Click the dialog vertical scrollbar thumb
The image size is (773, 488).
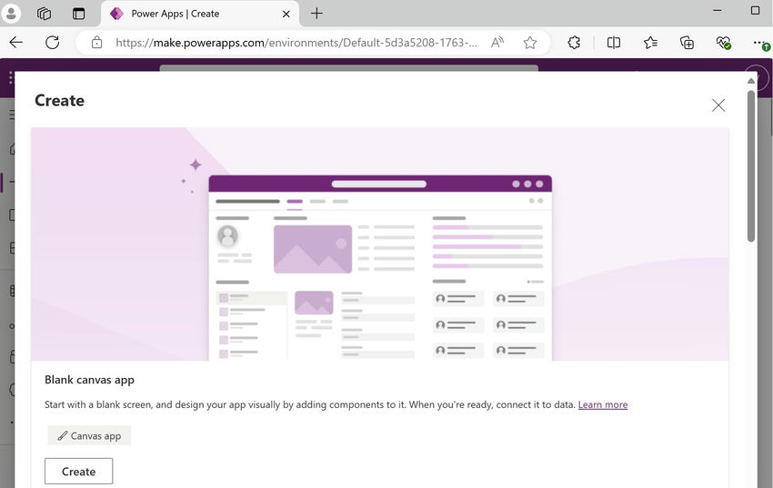(751, 166)
